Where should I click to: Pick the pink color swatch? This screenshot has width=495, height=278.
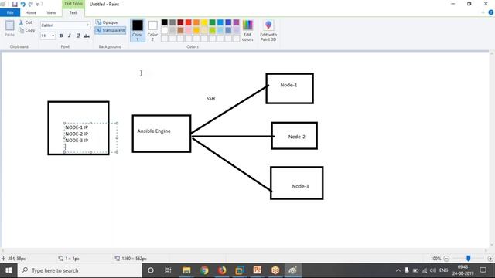(x=189, y=30)
